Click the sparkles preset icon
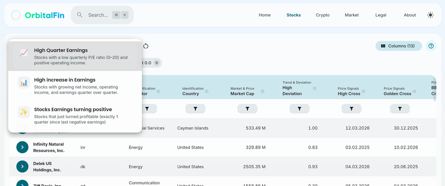 (24, 112)
